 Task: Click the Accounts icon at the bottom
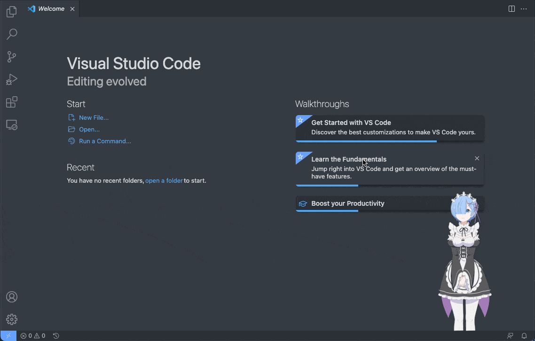click(11, 296)
